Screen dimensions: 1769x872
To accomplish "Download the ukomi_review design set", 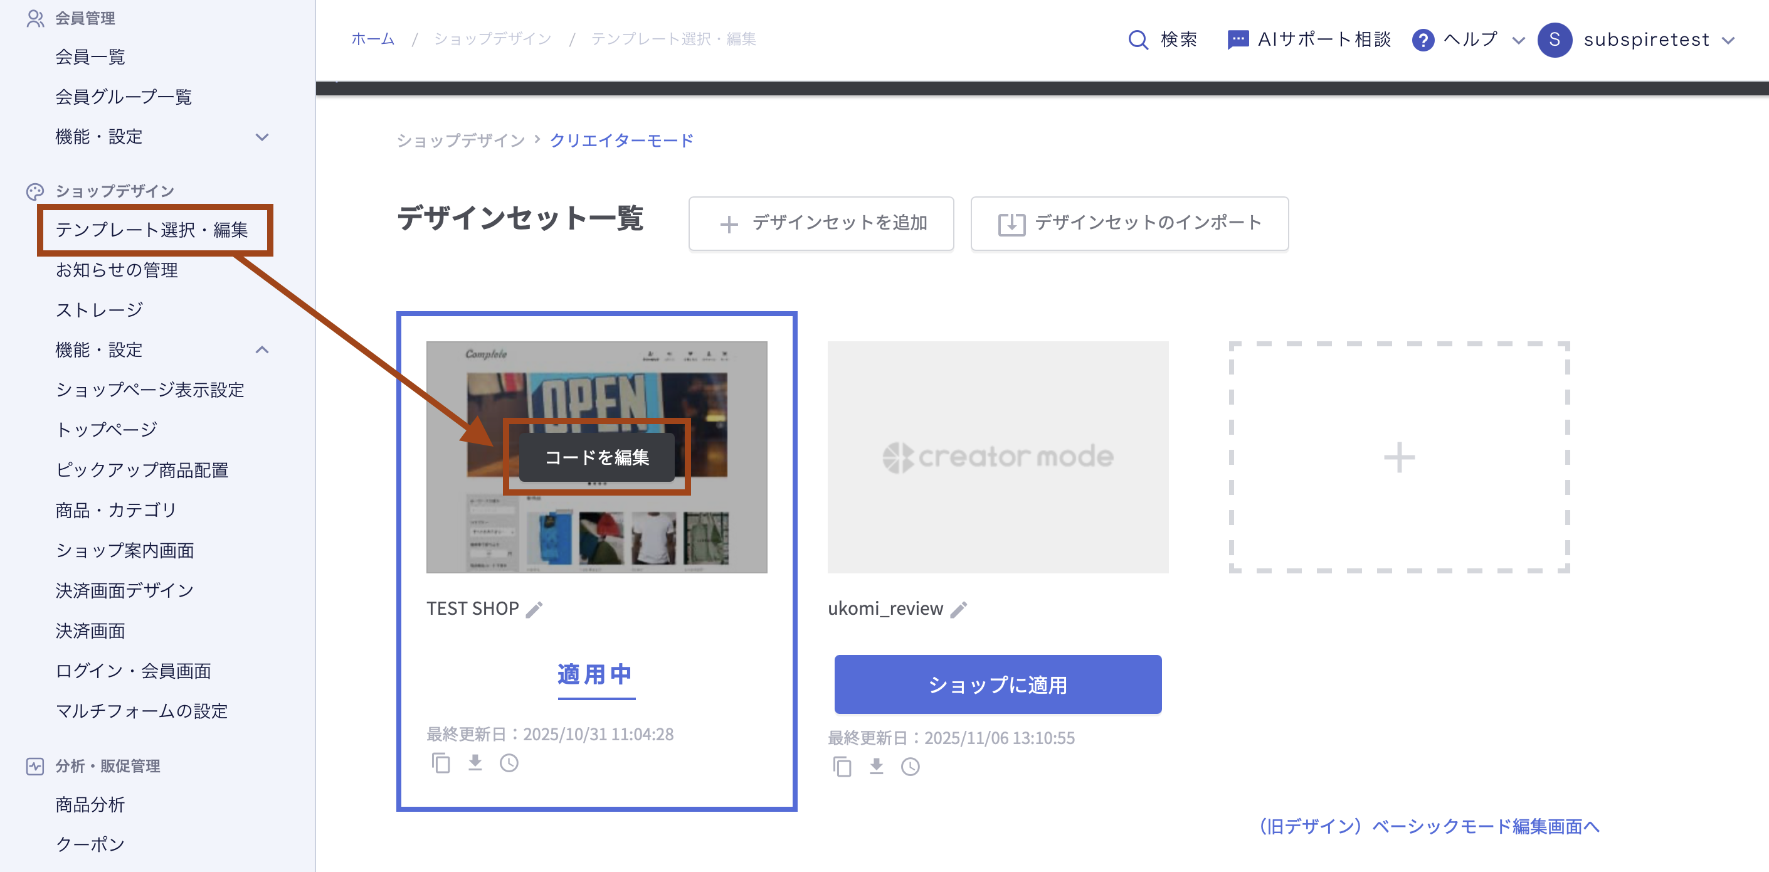I will click(876, 767).
